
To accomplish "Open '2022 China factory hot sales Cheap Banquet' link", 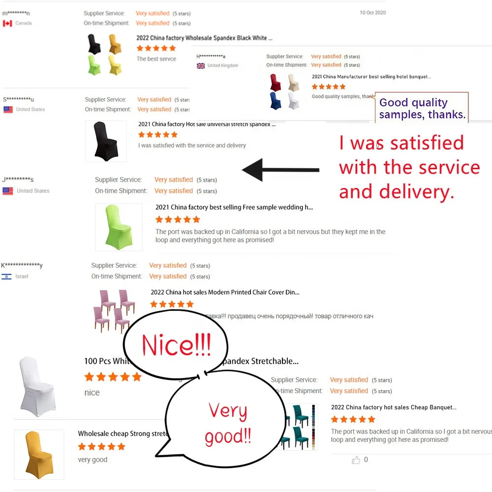I will [394, 407].
